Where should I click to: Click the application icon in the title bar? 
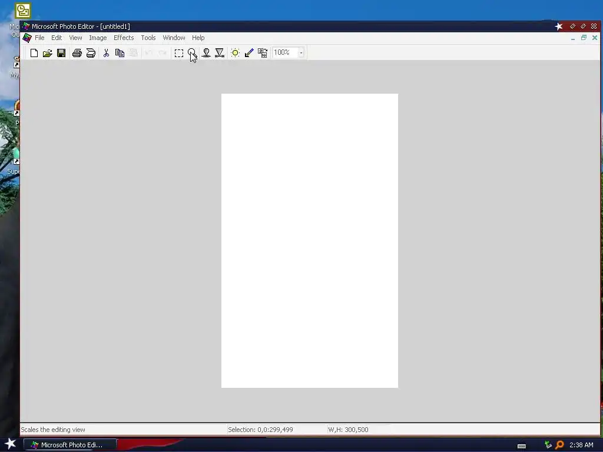(x=26, y=26)
